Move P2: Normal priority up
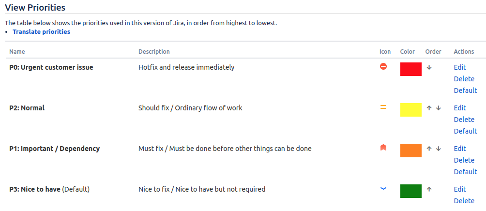This screenshot has height=211, width=486. 429,108
